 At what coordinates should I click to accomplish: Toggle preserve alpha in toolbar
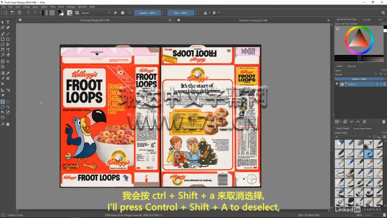pos(123,13)
